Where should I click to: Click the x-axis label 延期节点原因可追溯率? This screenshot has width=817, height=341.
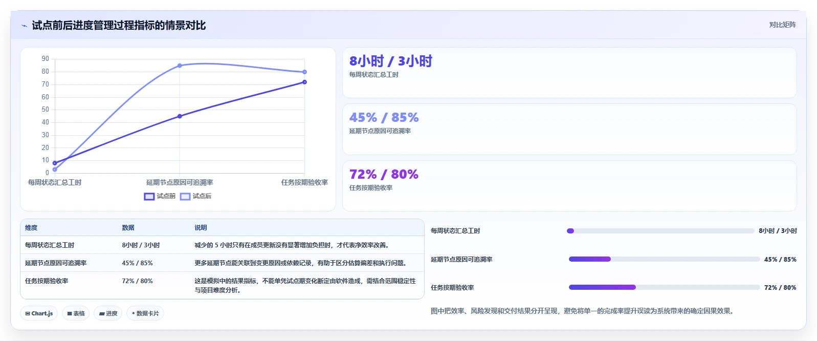pyautogui.click(x=180, y=183)
